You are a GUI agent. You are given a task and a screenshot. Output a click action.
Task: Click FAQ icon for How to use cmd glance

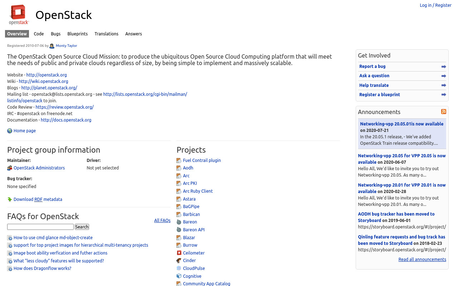coord(10,238)
